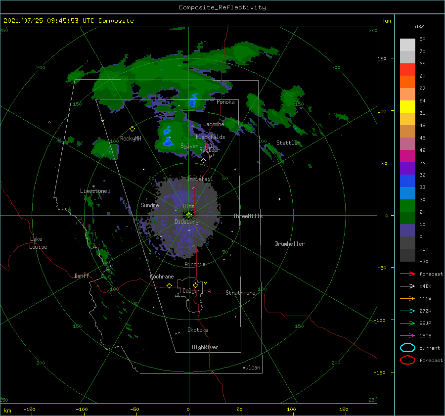This screenshot has height=416, width=445.
Task: Pick the magenta swatch below 42 dBZ
Action: click(407, 156)
